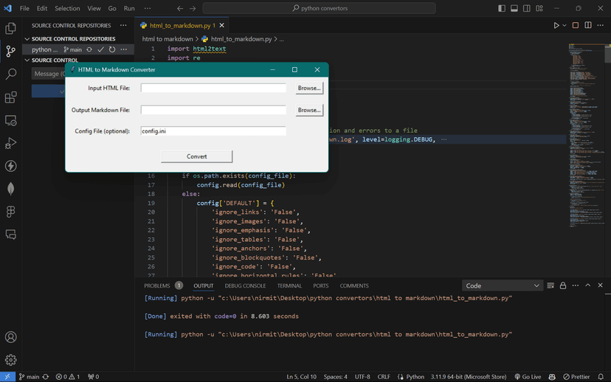Click the Run Code play icon
This screenshot has width=611, height=382.
[556, 25]
